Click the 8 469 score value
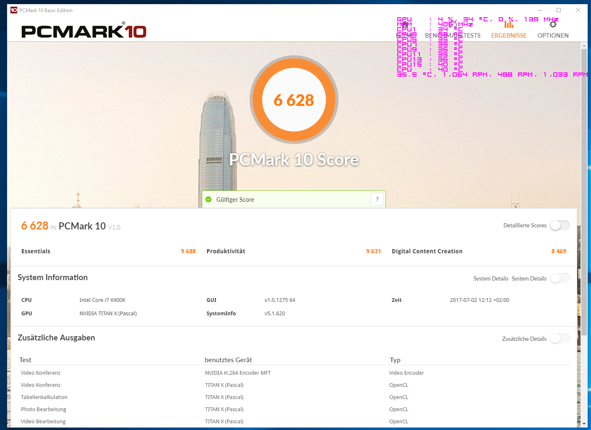591x430 pixels. 559,251
